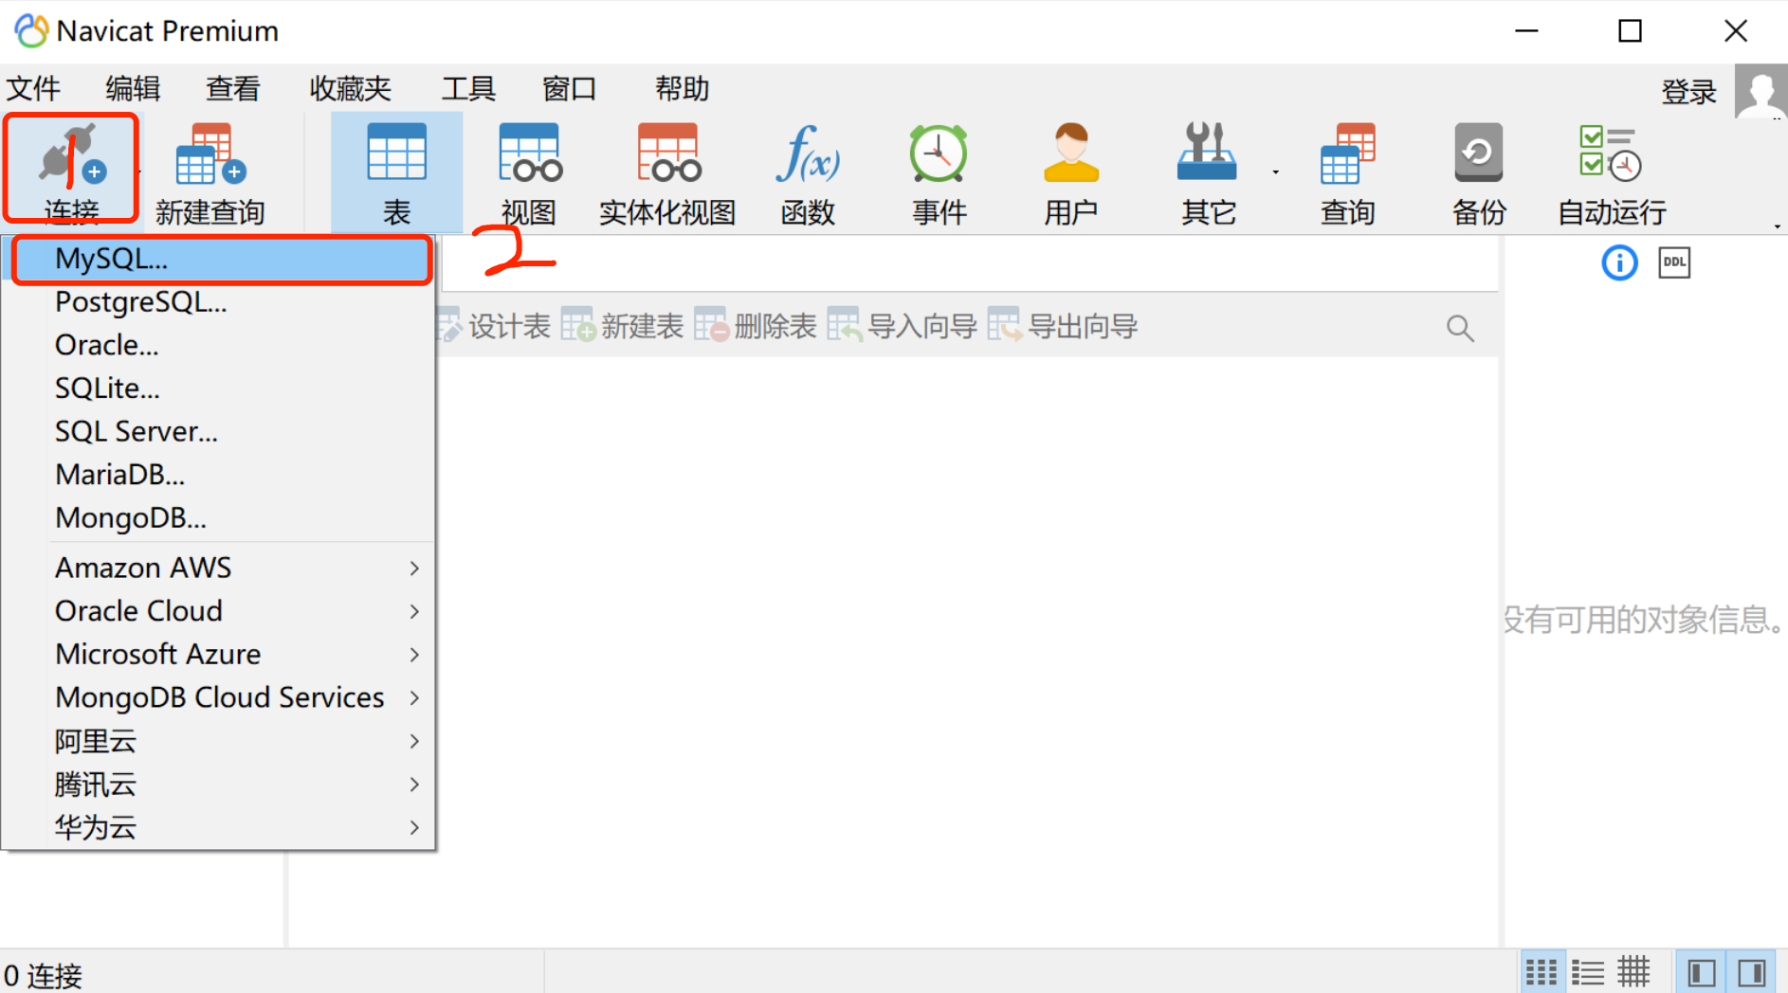Switch to icon grid view in status bar
Image resolution: width=1788 pixels, height=993 pixels.
coord(1541,972)
